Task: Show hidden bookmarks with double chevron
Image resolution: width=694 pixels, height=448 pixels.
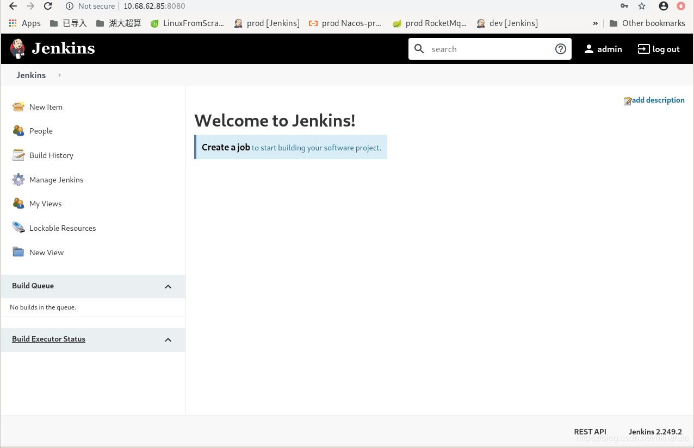Action: coord(596,23)
